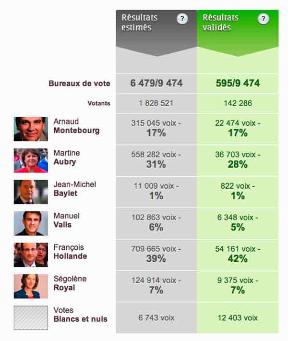The width and height of the screenshot is (288, 341).
Task: Open François Hollande's photo thumbnail
Action: click(31, 255)
